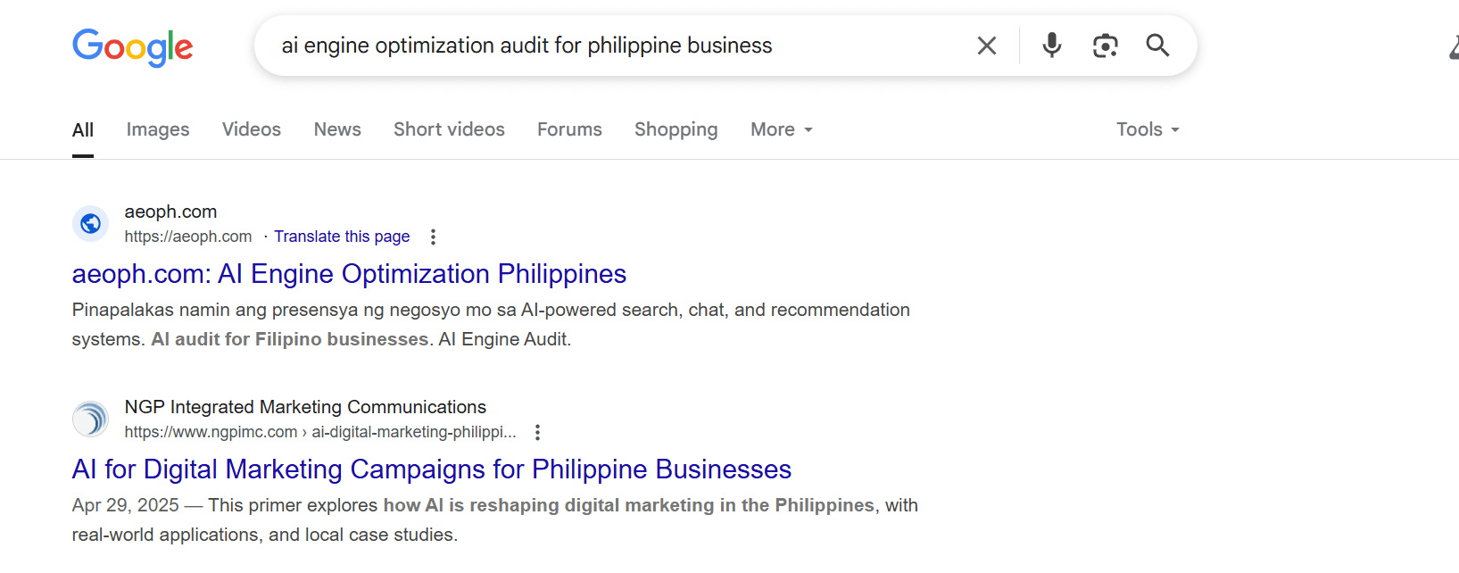Open search by image camera icon
1459x573 pixels.
click(x=1105, y=46)
